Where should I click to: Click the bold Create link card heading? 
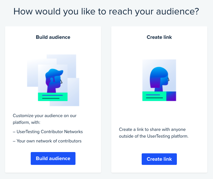pos(159,37)
